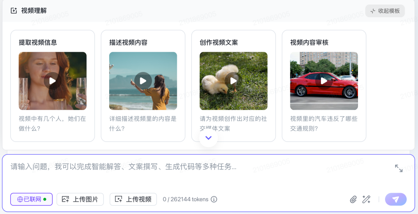Click the 0 / 262144 tokens counter

[185, 199]
